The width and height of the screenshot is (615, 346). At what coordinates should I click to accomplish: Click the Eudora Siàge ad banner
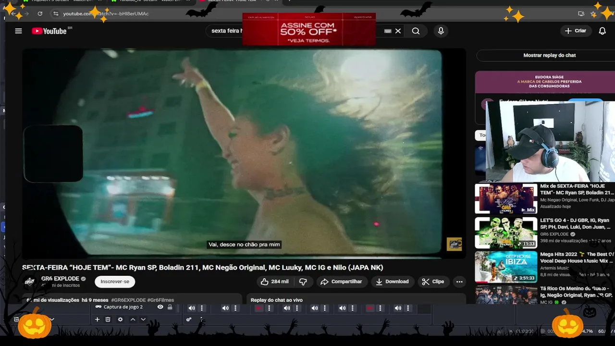(545, 82)
